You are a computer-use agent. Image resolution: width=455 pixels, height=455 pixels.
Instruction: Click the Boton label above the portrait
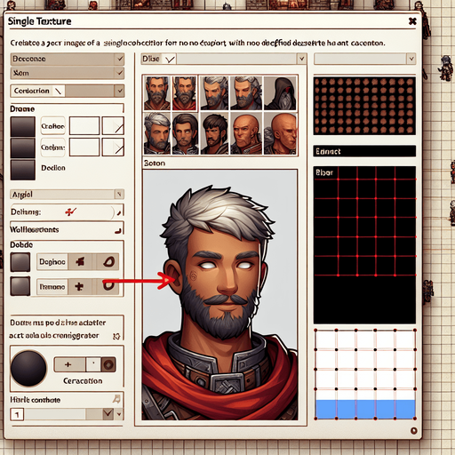[155, 164]
